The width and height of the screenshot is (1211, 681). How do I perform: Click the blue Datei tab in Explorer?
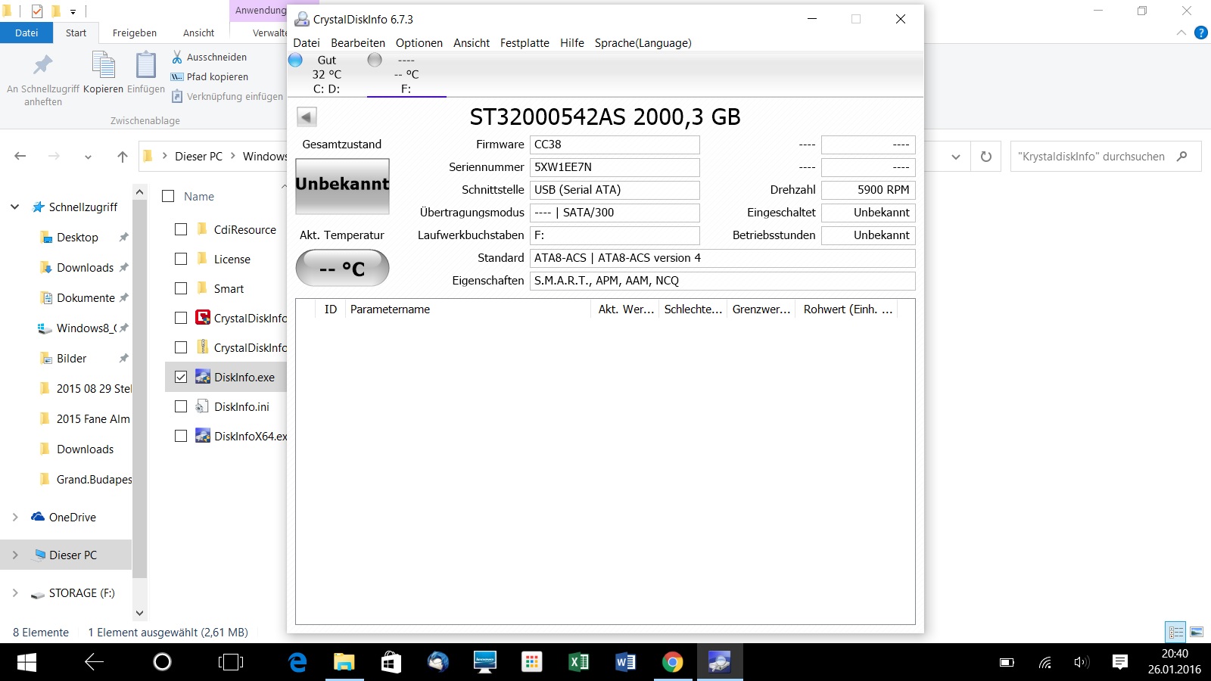pos(26,33)
